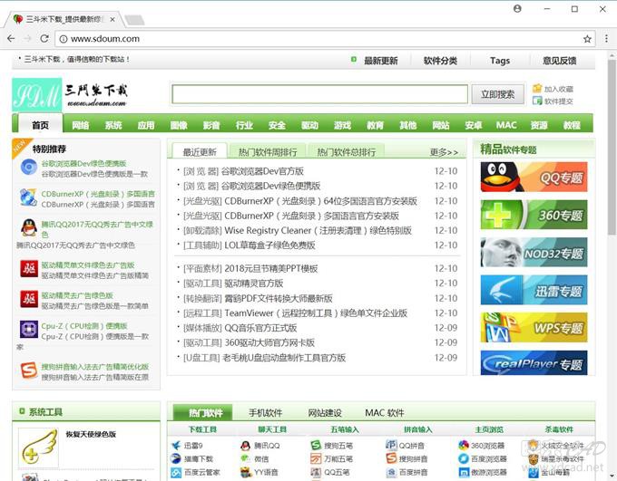Open the CDBurnerXP disc icon in sidebar
The width and height of the screenshot is (617, 481).
[x=28, y=197]
